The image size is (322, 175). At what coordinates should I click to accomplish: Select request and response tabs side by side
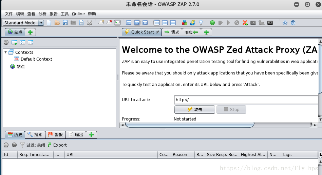coord(165,23)
